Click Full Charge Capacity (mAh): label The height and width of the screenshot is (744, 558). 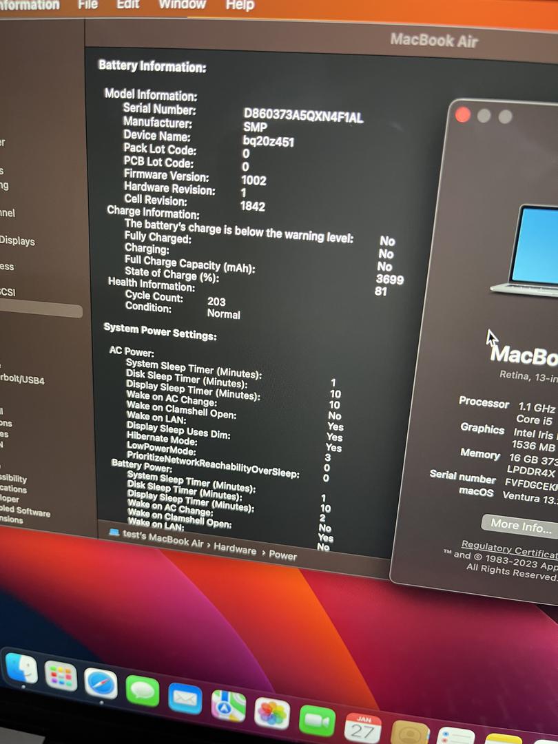click(x=190, y=265)
